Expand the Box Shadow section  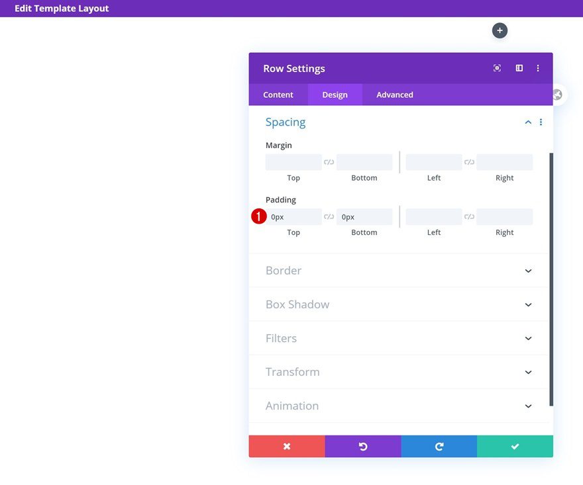pos(528,304)
